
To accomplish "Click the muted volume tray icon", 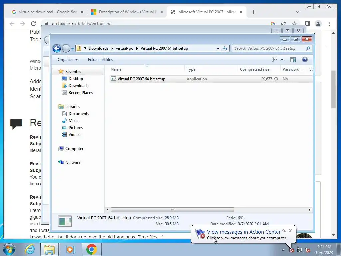I will point(307,250).
